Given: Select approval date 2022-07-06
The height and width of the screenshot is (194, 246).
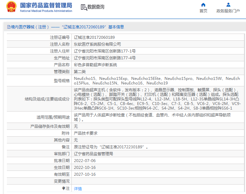Looking at the screenshot, I should tap(85, 161).
